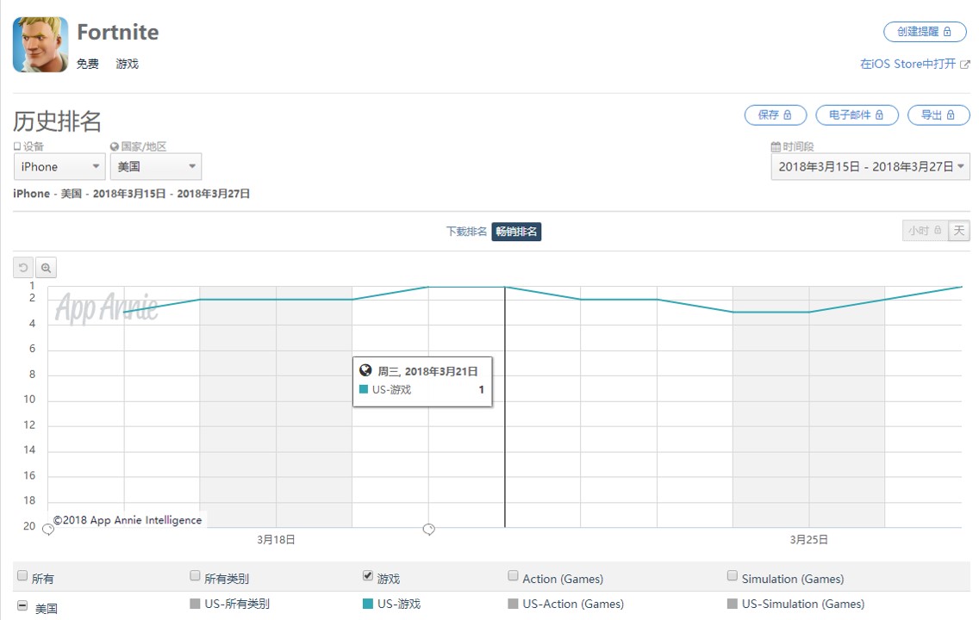Image resolution: width=979 pixels, height=620 pixels.
Task: Click the 导出 button
Action: coord(938,115)
